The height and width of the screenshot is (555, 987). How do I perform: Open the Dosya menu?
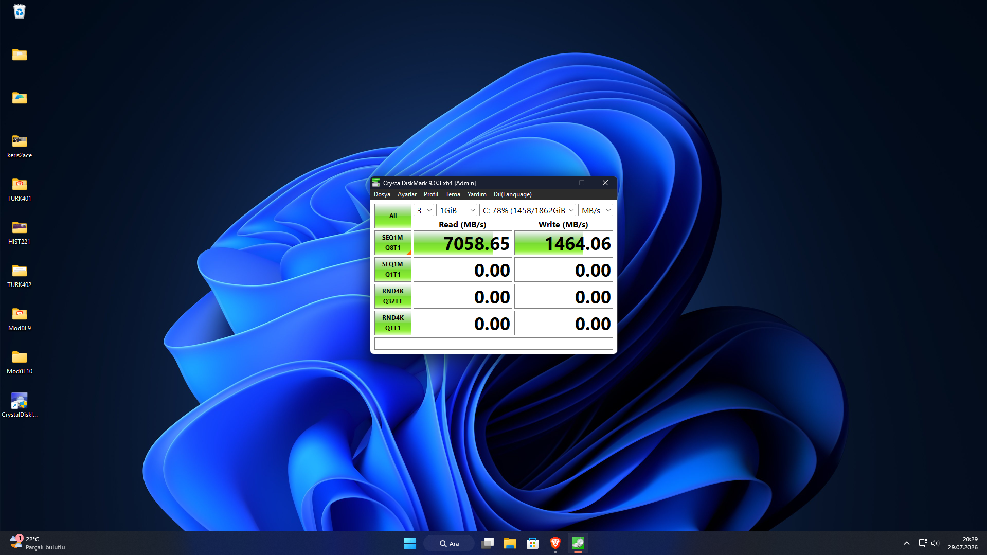(382, 194)
